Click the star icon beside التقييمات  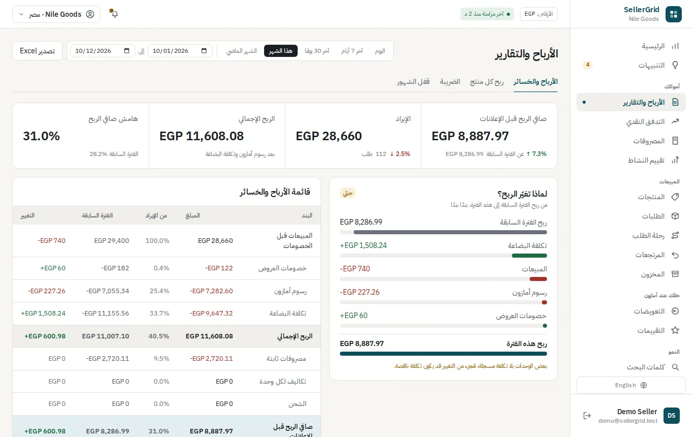[675, 330]
